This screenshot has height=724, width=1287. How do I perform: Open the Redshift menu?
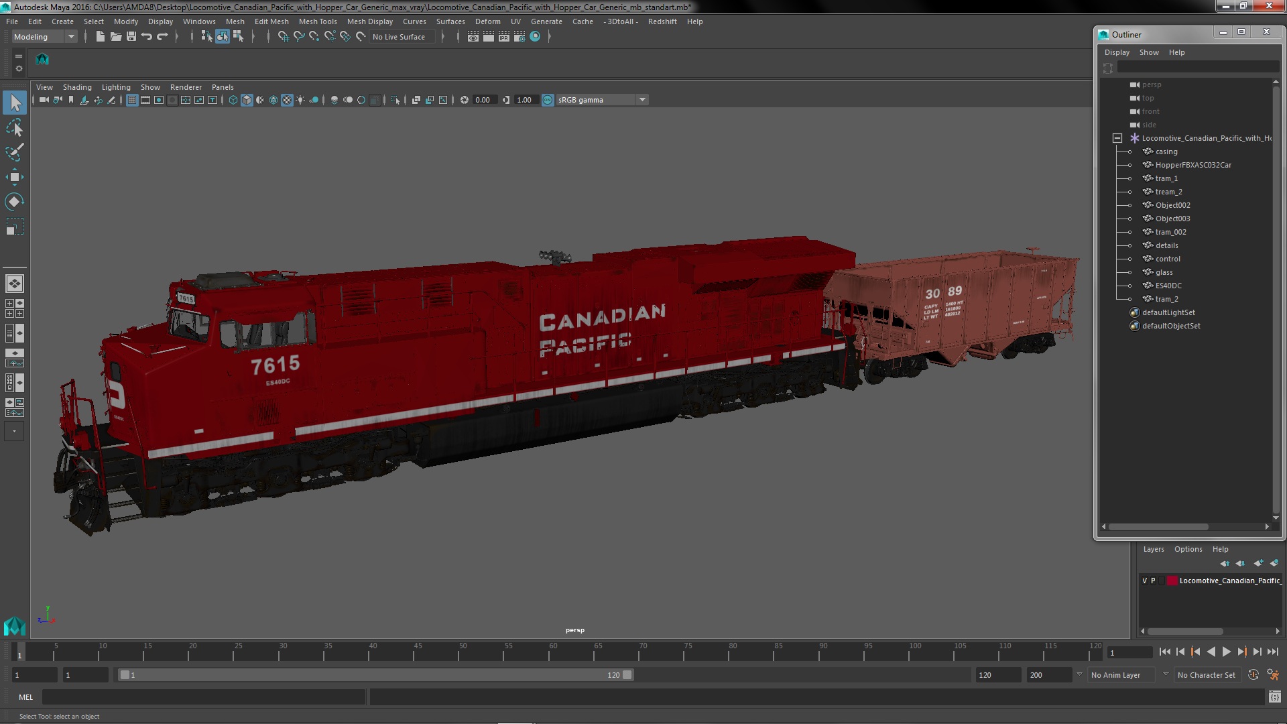[x=662, y=21]
